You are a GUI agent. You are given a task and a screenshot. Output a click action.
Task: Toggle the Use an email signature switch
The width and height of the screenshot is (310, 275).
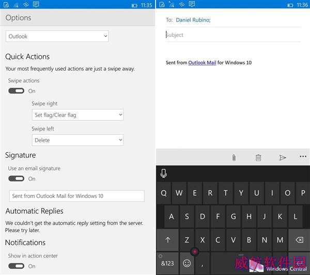[16, 179]
